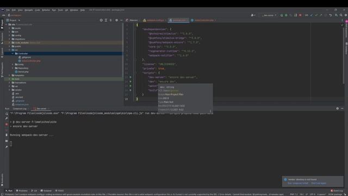
Task: Collapse the Controller folder arrow
Action: tap(13, 53)
